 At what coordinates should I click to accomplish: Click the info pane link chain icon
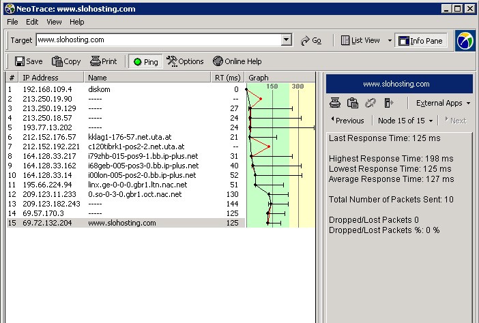pyautogui.click(x=371, y=103)
